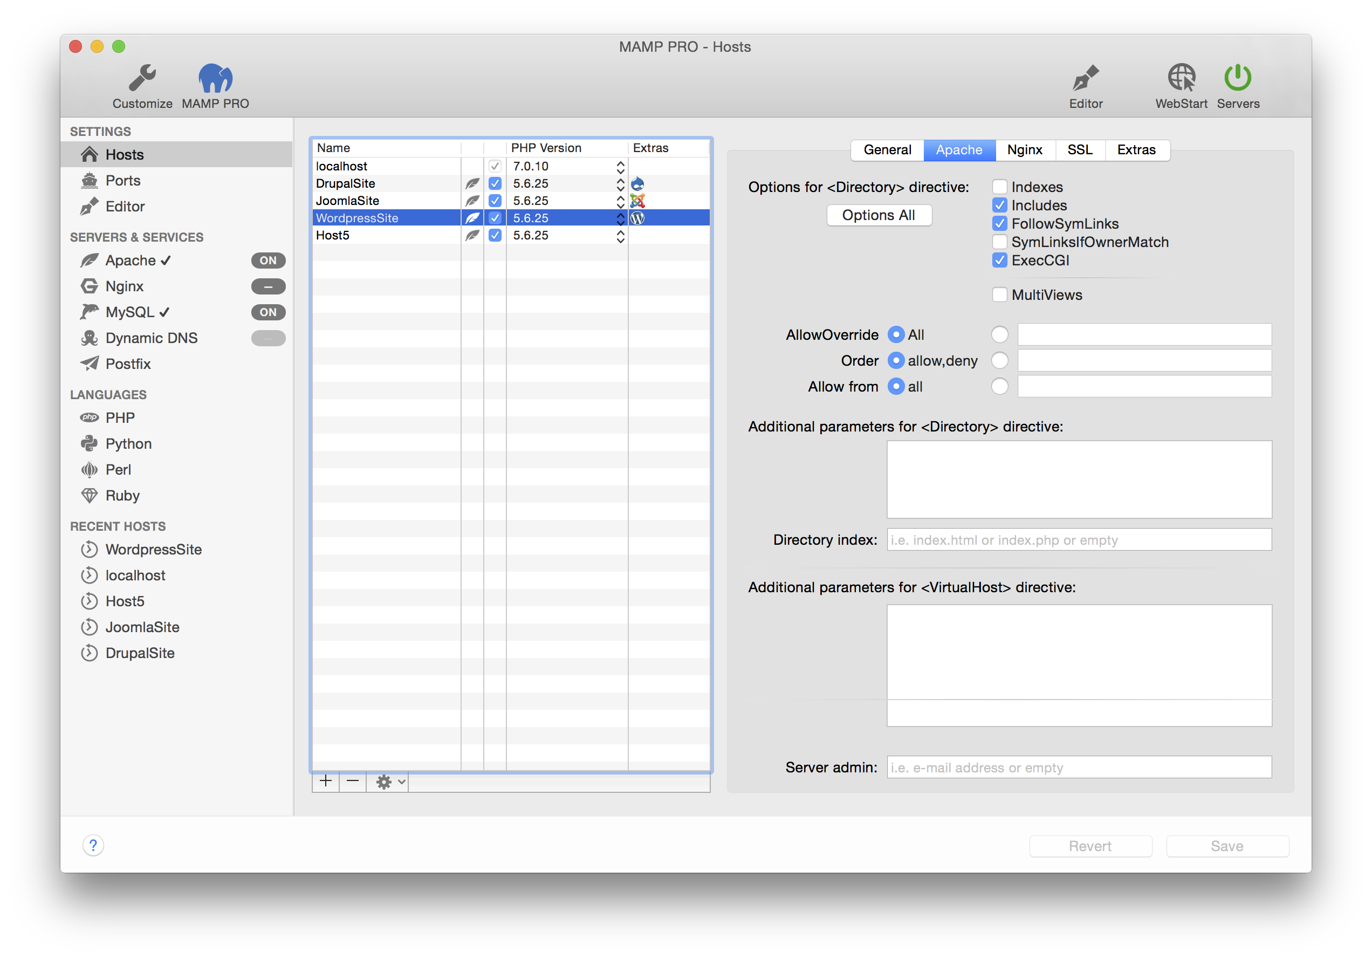The image size is (1372, 959).
Task: Open recent host WordpressSite
Action: pos(142,549)
